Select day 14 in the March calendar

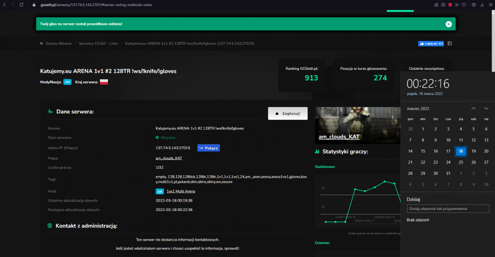[x=410, y=151]
